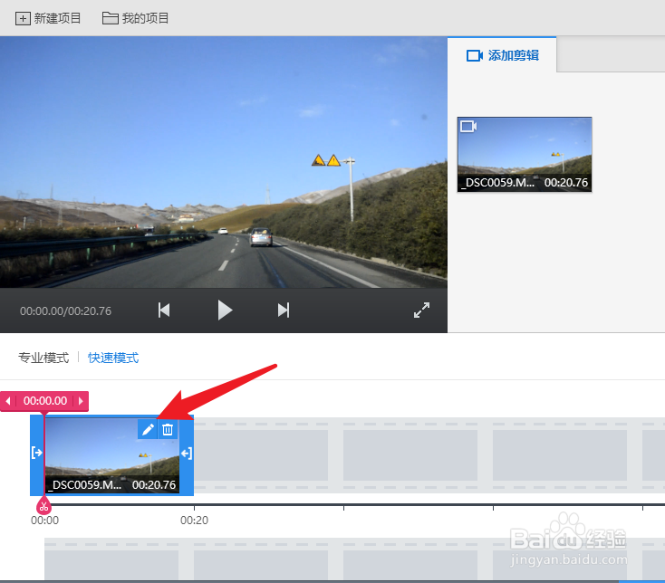Open 我的项目 my projects folder
The image size is (665, 583).
(x=135, y=18)
